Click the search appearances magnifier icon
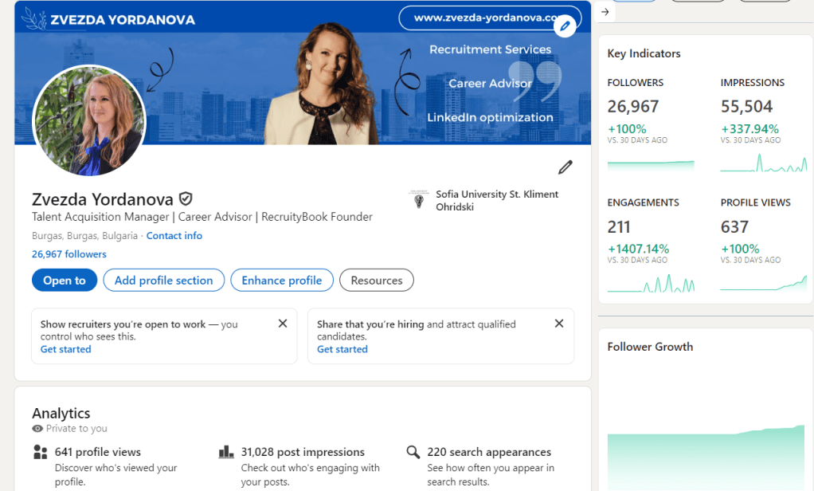 click(413, 452)
